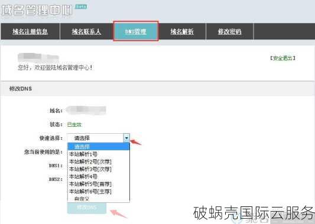This screenshot has height=224, width=315.
Task: Click the 域名管理中心 logo
Action: [x=37, y=10]
